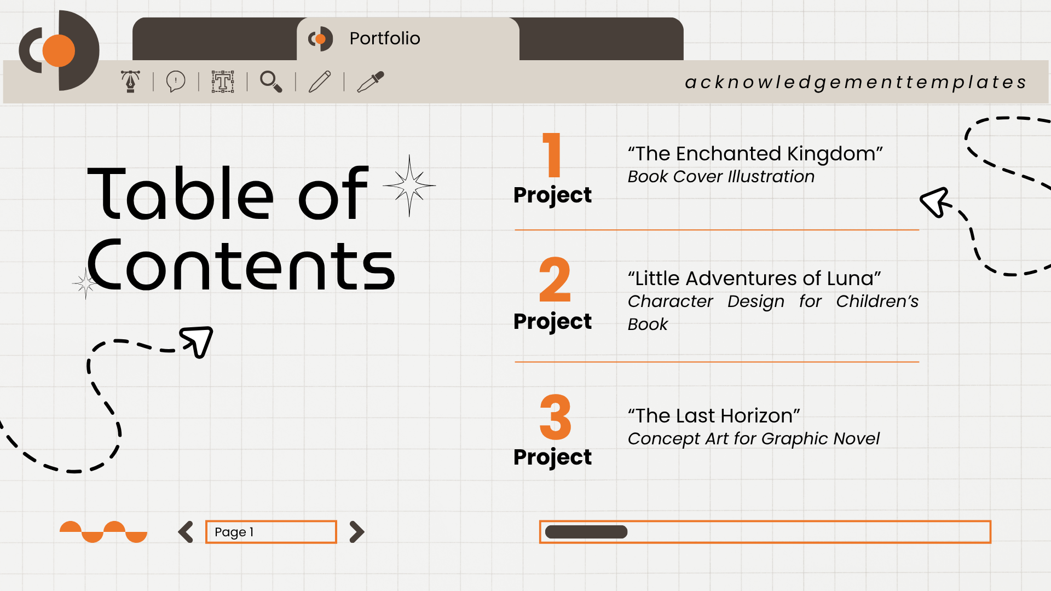The width and height of the screenshot is (1051, 591).
Task: Click the small logo inside the Portfolio tab
Action: click(x=320, y=38)
